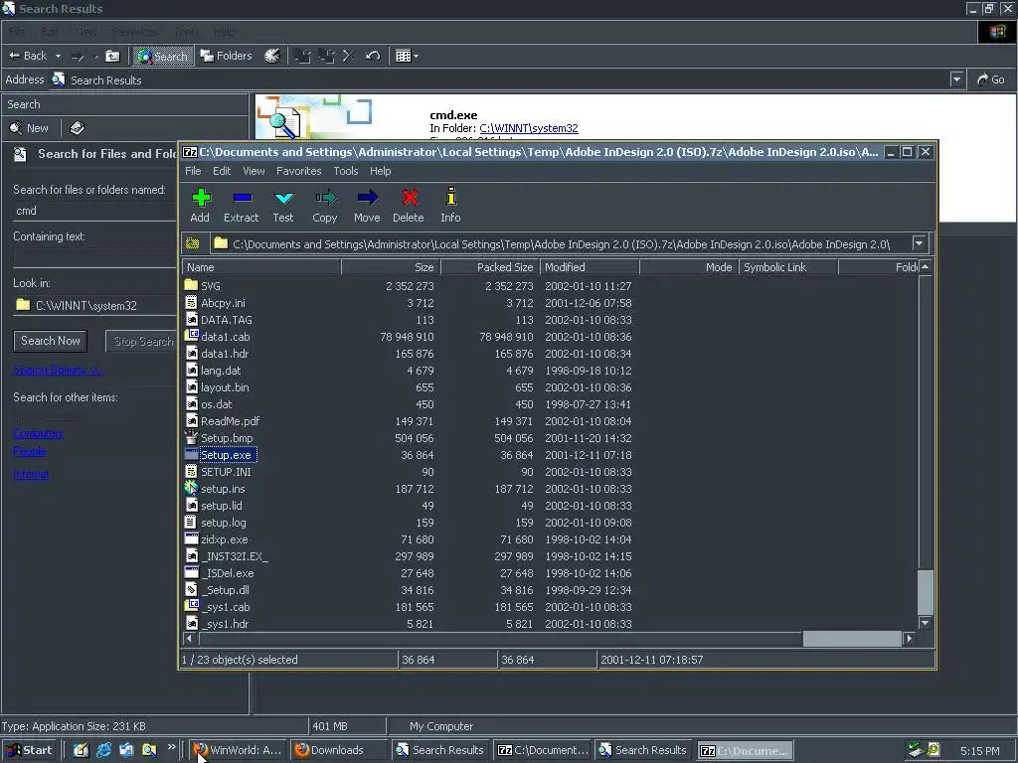Sort by Packed Size column
Screen dimensions: 1018x763
click(x=490, y=267)
